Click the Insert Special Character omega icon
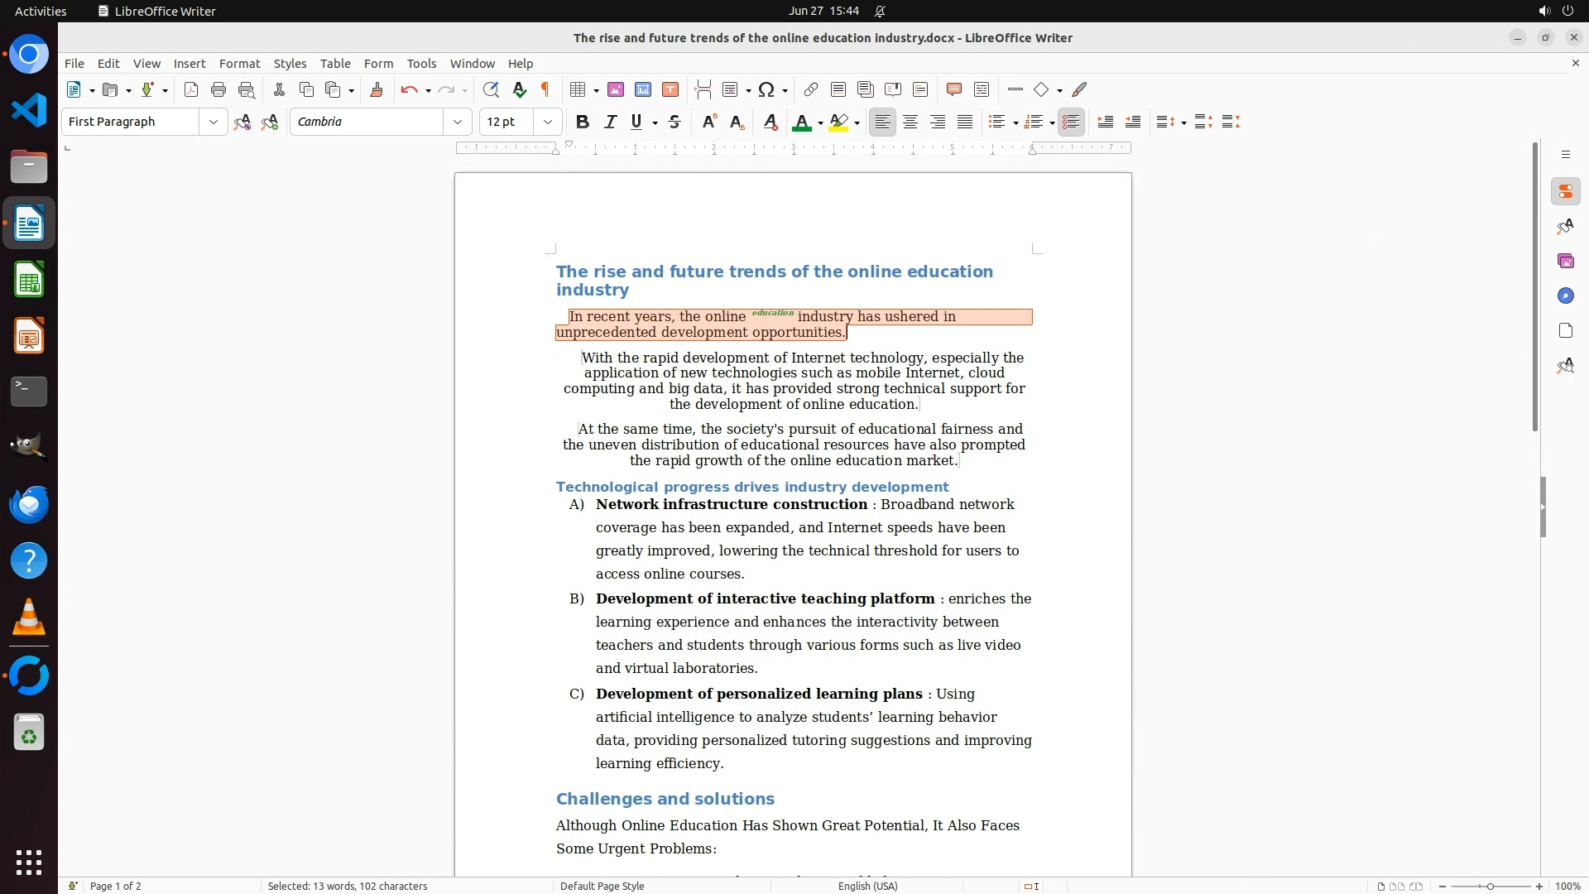1589x894 pixels. click(x=766, y=89)
